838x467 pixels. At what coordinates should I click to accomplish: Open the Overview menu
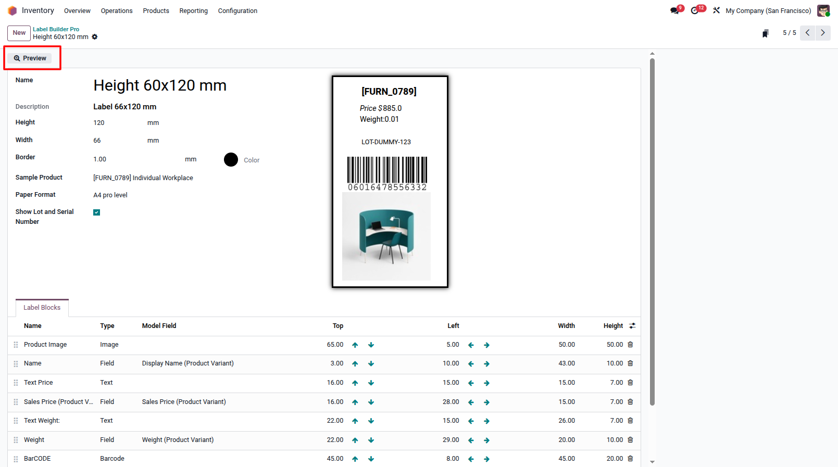[x=77, y=10]
